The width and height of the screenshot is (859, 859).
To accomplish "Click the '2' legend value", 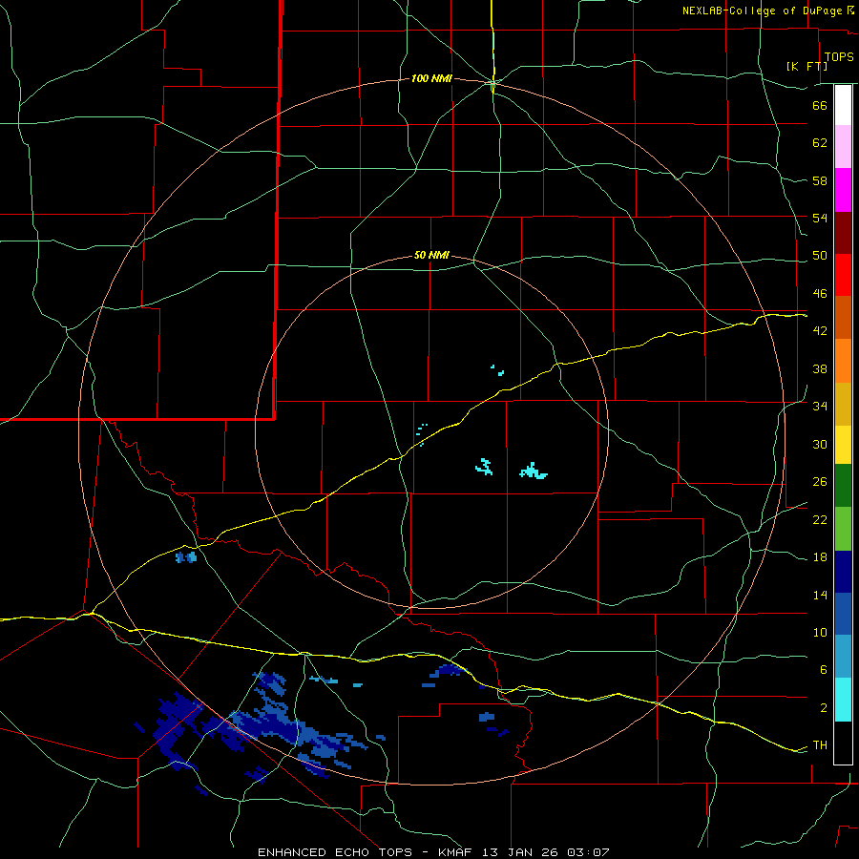I will [824, 707].
